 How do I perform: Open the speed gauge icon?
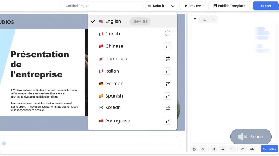203,149
